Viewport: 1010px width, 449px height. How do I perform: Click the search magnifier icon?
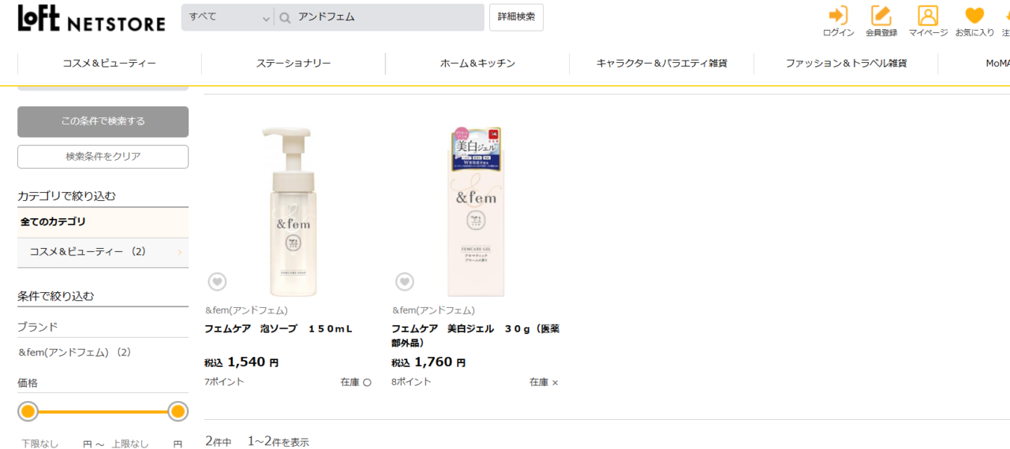285,17
